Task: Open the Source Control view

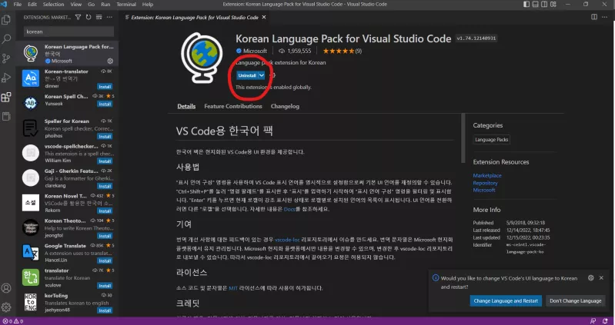Action: (6, 58)
